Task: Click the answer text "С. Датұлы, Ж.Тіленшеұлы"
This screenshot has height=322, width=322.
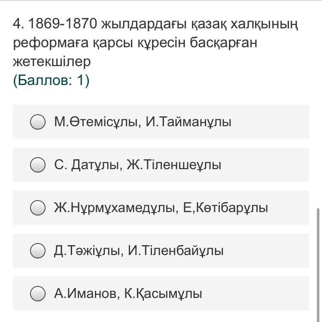Action: 137,165
